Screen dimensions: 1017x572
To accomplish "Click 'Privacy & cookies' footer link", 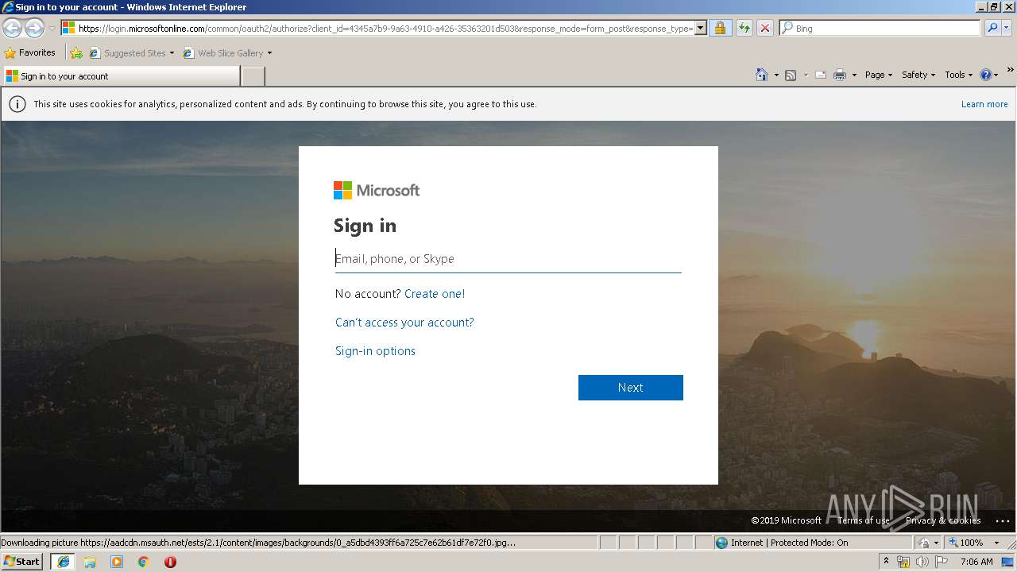I will [943, 520].
